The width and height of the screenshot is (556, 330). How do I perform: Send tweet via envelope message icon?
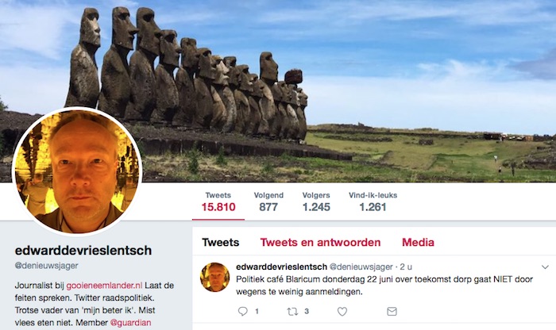point(392,311)
